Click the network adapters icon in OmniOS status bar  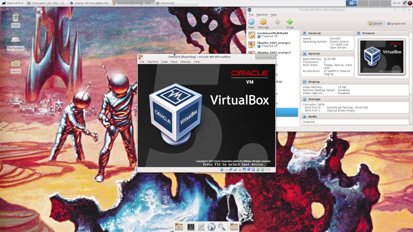click(231, 169)
